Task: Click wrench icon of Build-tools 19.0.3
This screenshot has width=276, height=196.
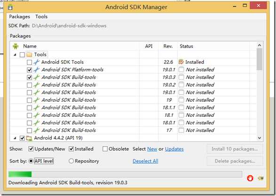Action: coord(36,77)
